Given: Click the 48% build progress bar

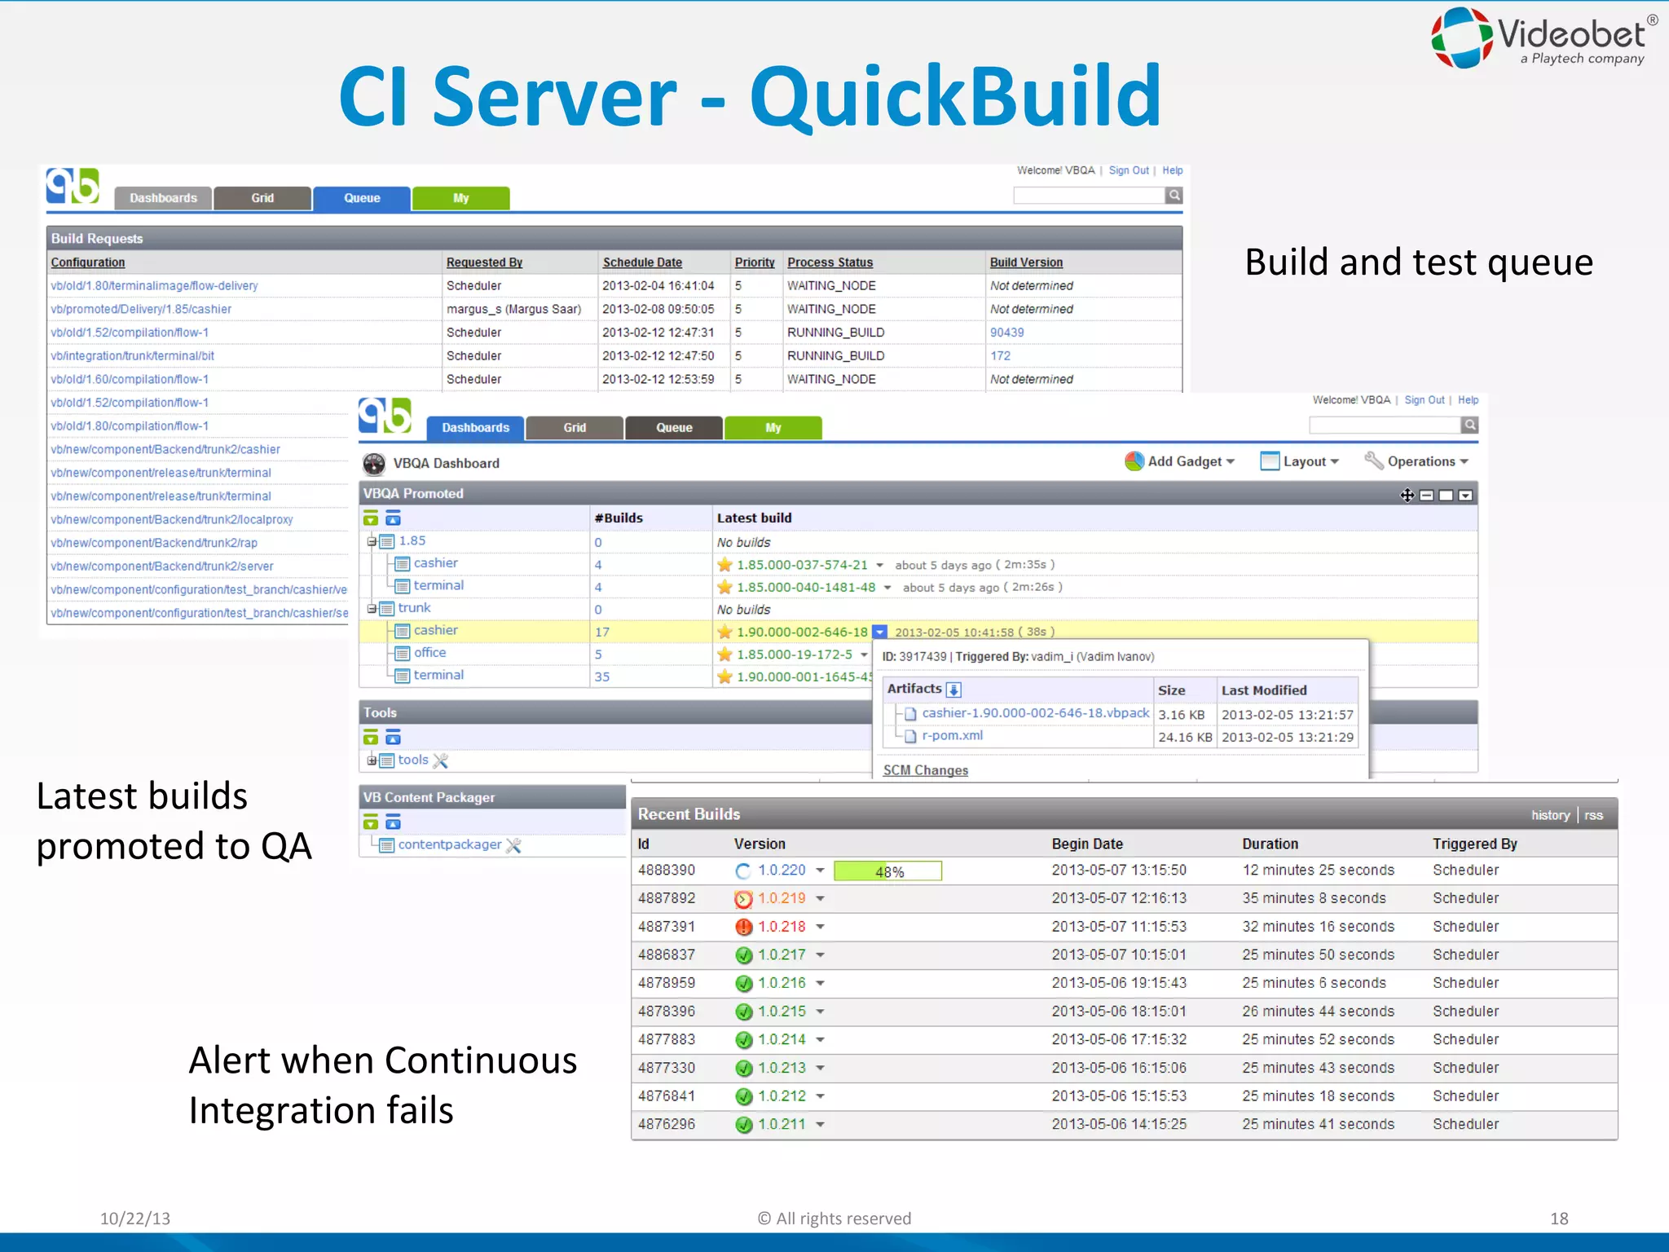Looking at the screenshot, I should [x=887, y=871].
